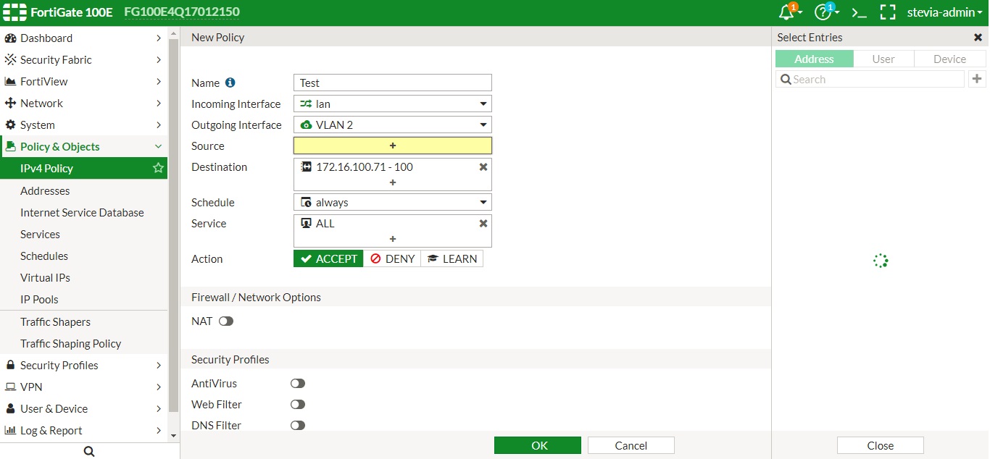This screenshot has width=990, height=459.
Task: Open Virtual IPs in the sidebar
Action: pos(45,278)
